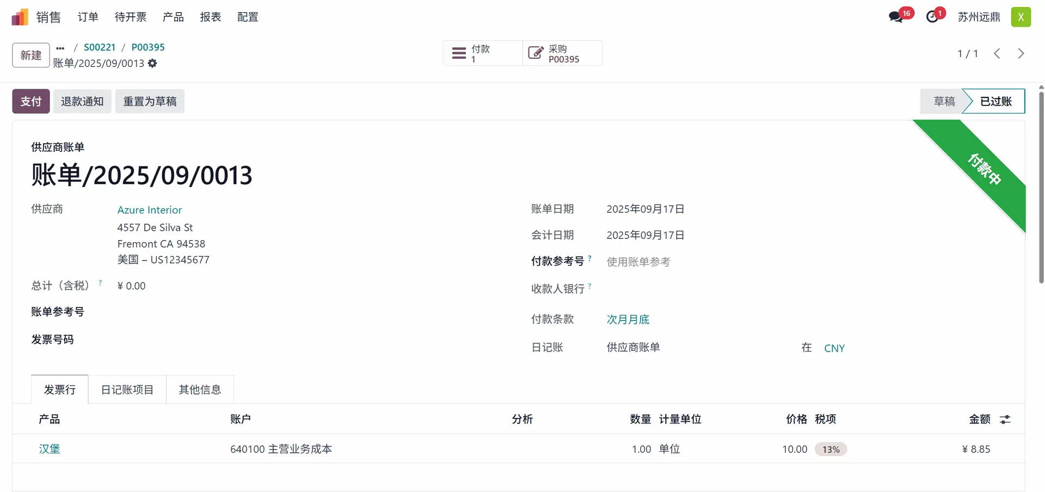The height and width of the screenshot is (492, 1045).
Task: Open the 报表 menu
Action: (x=210, y=17)
